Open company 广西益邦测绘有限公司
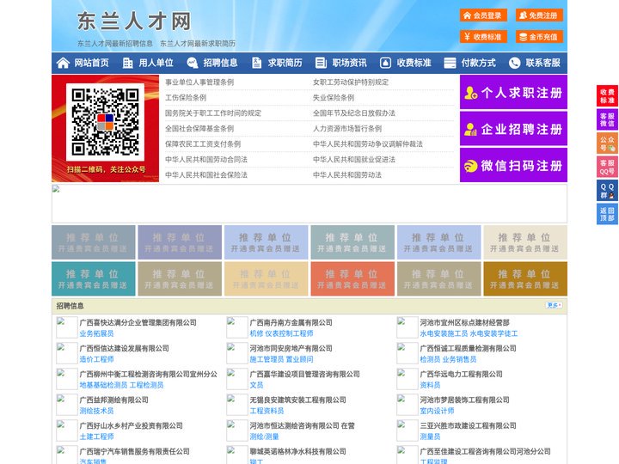 point(113,400)
